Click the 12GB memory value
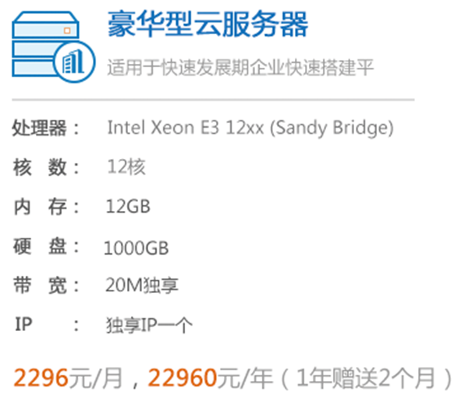This screenshot has width=472, height=402. [128, 206]
